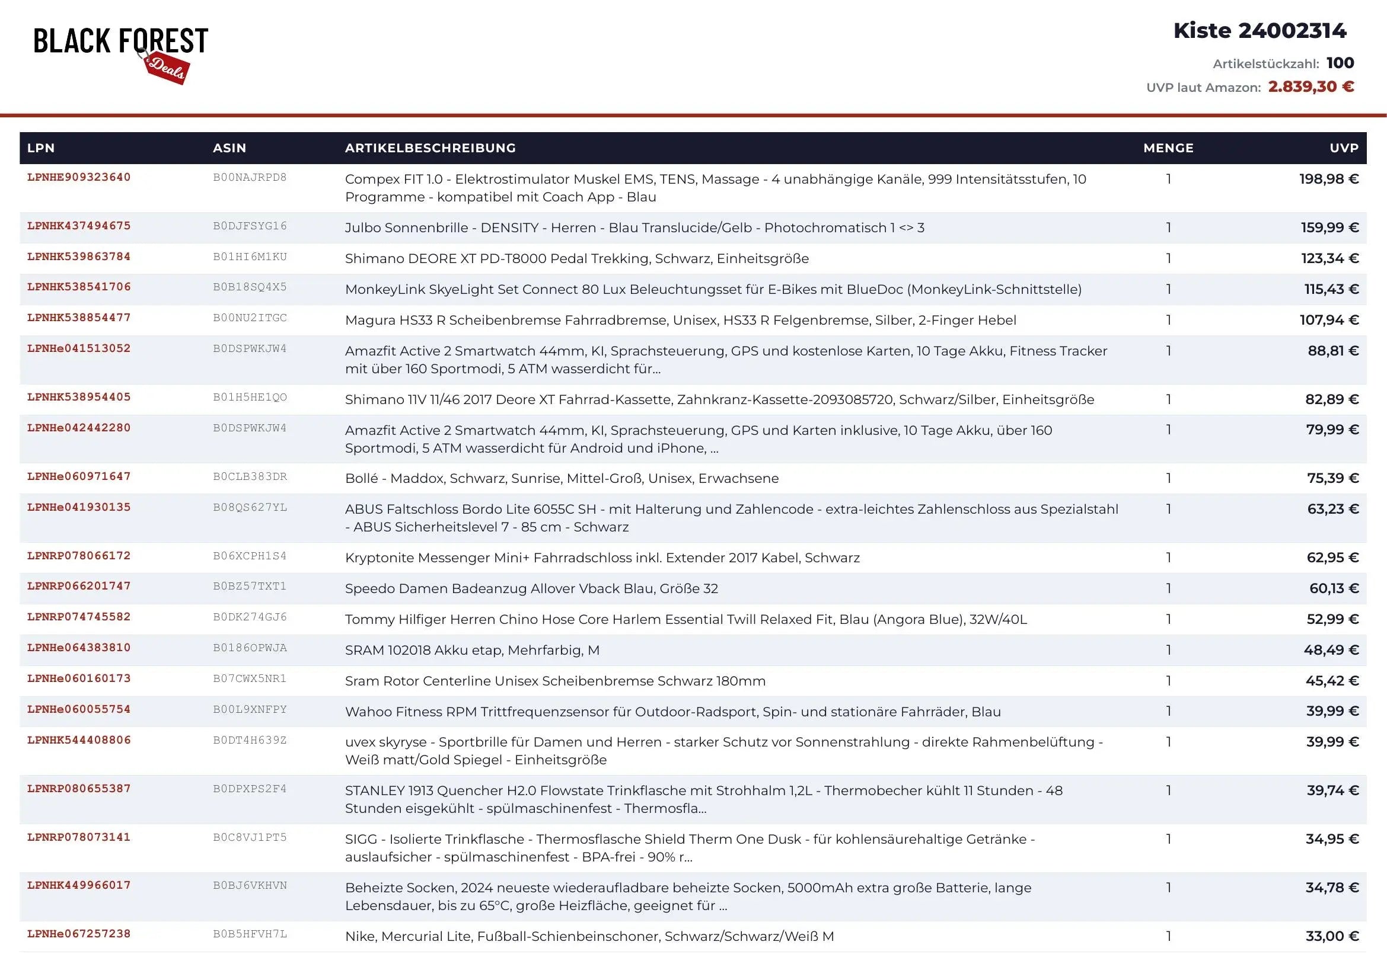The image size is (1387, 980).
Task: Select LPN LPNHe060971647
Action: (79, 477)
